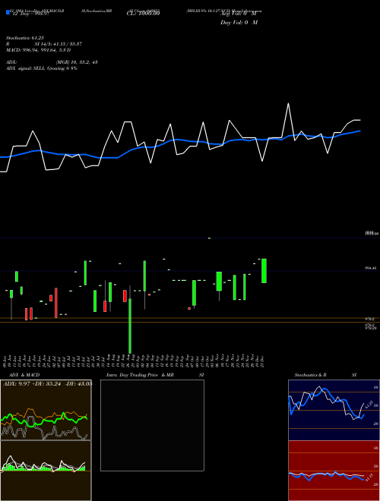Select the 'CL: 1000.00' close price label
This screenshot has height=501, width=380.
[x=144, y=14]
